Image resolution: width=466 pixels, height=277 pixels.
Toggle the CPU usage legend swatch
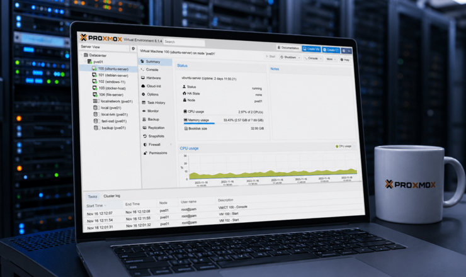[x=337, y=146]
